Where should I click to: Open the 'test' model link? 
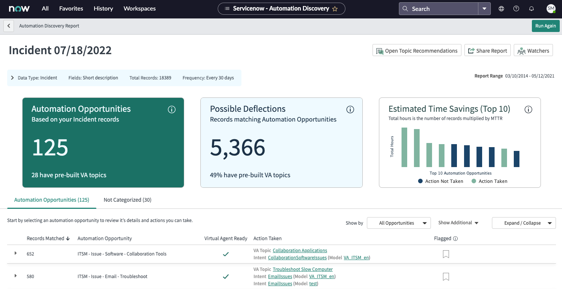tap(313, 283)
